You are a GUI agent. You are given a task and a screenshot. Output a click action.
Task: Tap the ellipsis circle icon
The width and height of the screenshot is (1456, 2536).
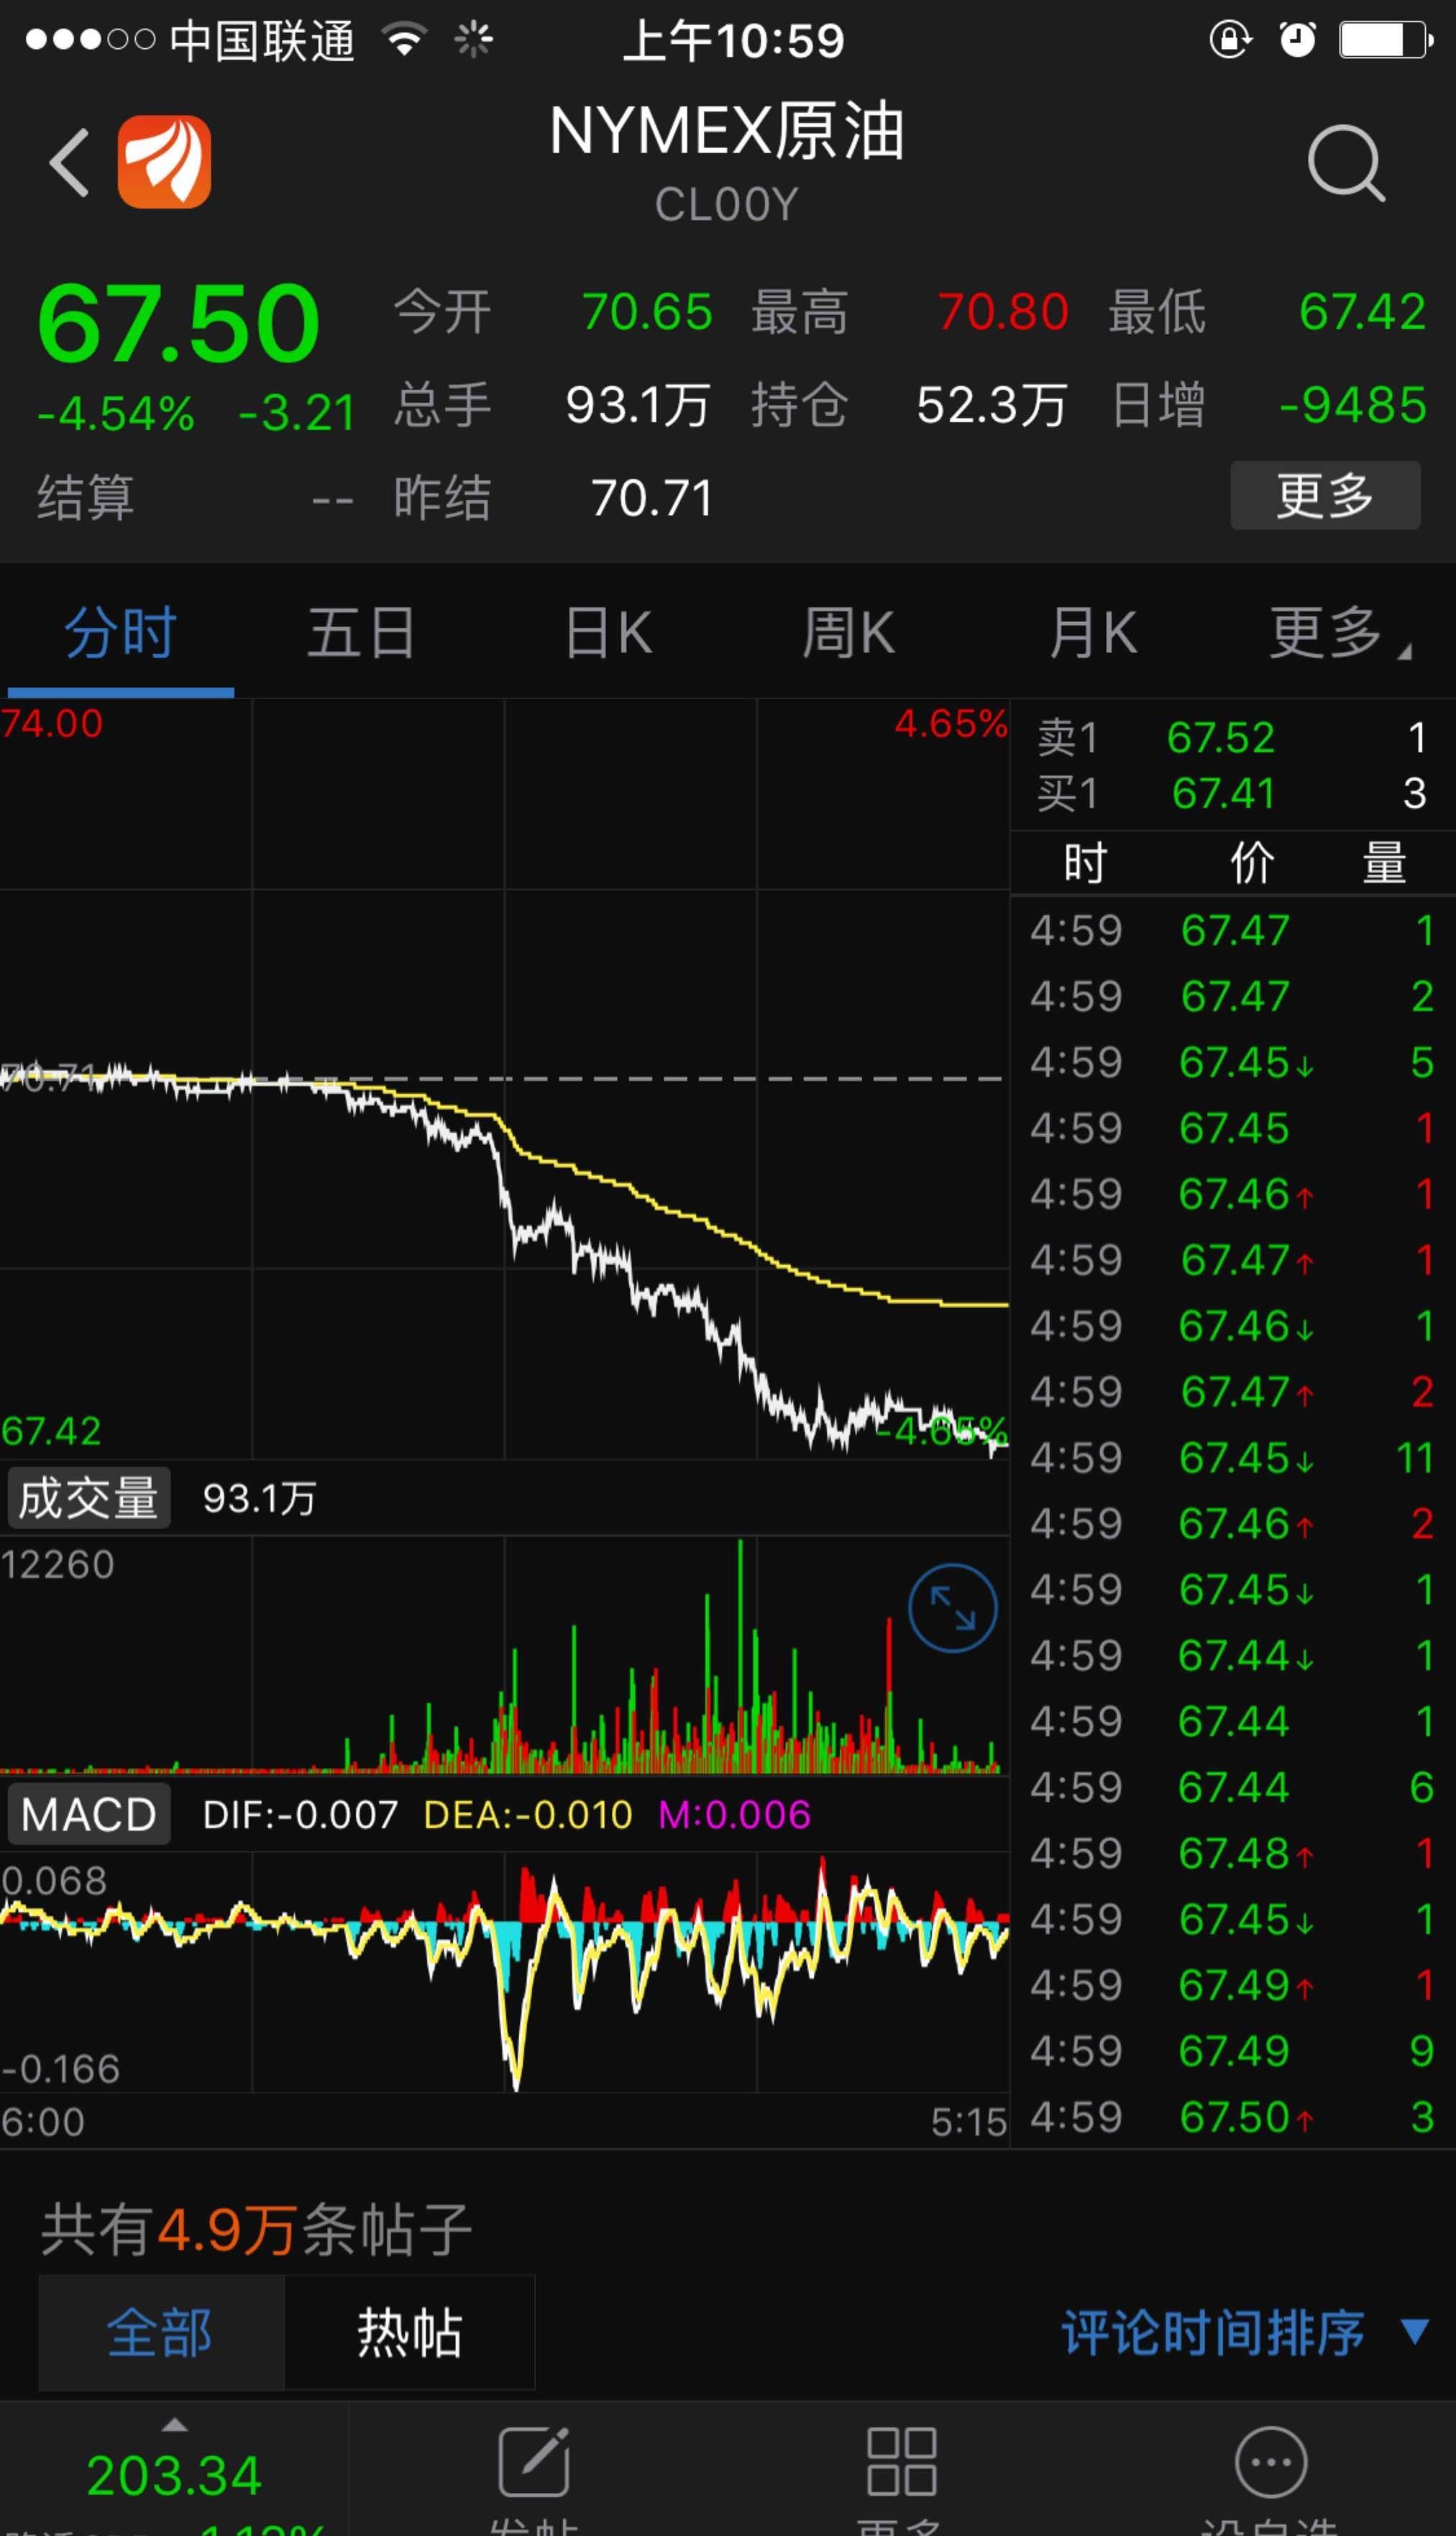tap(1271, 2461)
